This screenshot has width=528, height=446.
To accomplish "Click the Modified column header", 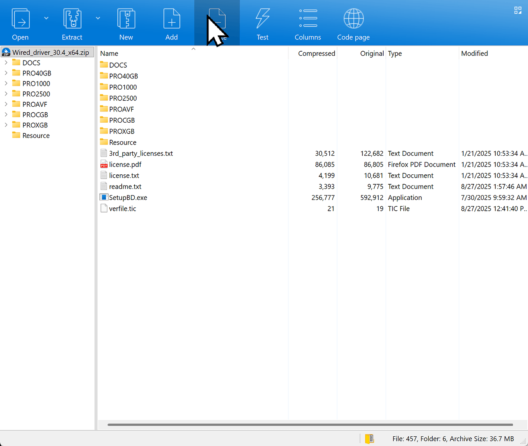I will (x=474, y=53).
